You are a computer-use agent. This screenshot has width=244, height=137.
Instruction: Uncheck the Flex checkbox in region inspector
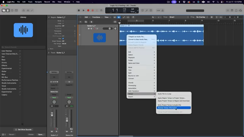point(63,38)
